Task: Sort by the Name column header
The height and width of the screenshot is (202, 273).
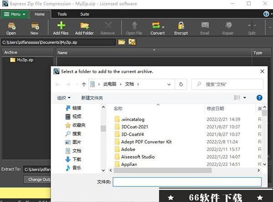Action: point(154,53)
